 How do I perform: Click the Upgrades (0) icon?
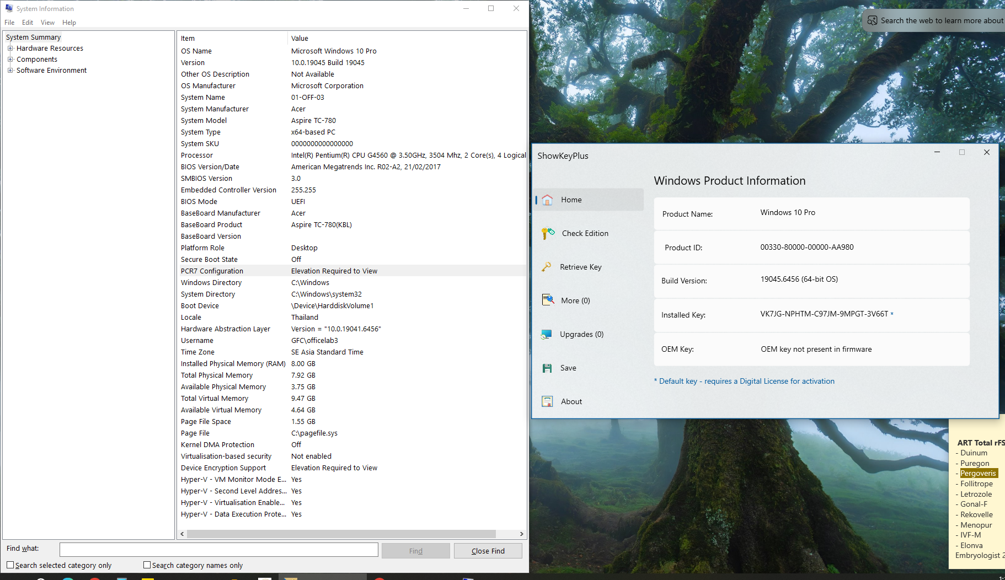pos(547,334)
